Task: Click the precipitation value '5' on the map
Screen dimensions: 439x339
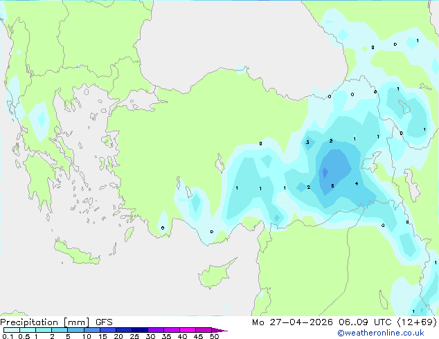Action: point(332,185)
